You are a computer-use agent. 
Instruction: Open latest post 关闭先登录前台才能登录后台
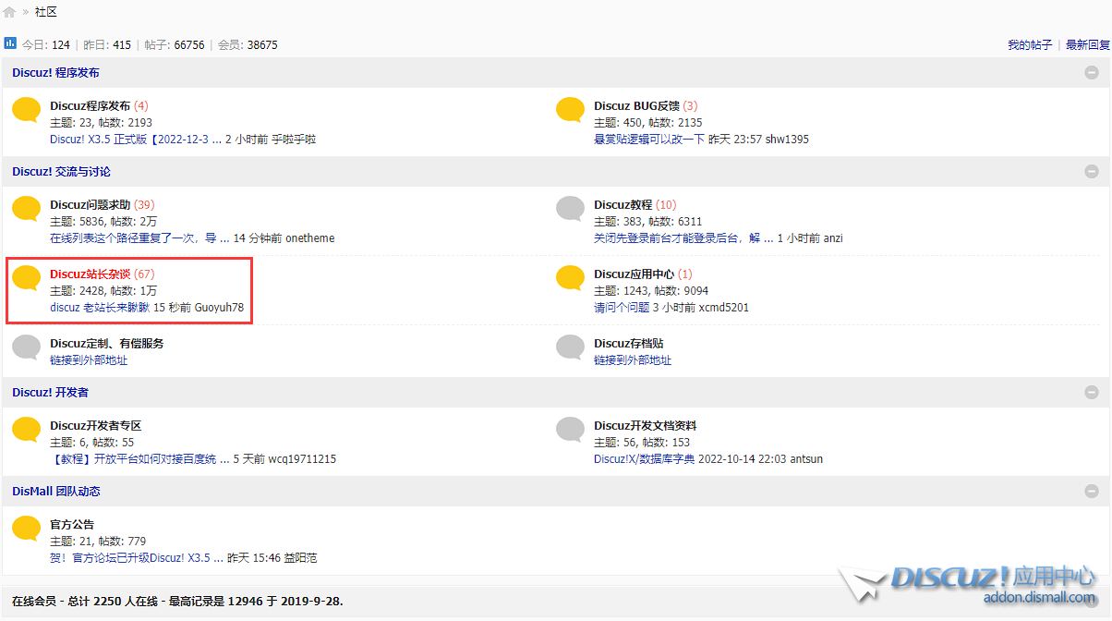tap(683, 238)
